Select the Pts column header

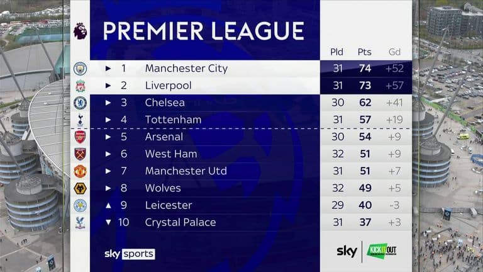(364, 52)
